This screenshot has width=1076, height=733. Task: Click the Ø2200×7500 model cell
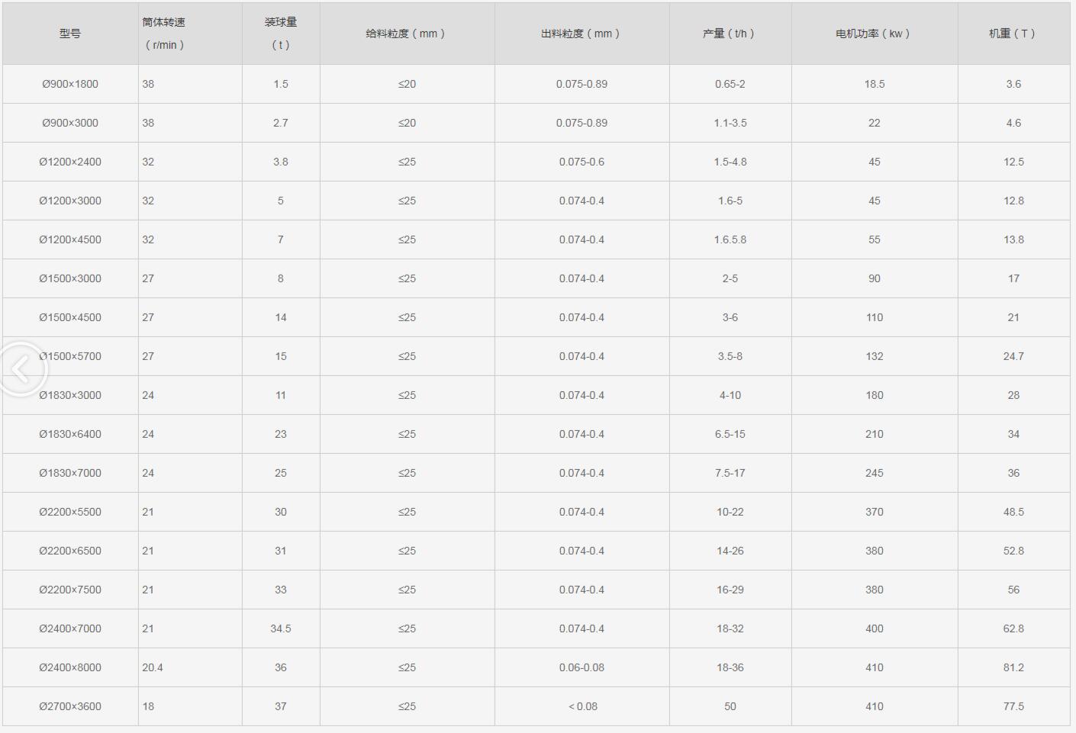(70, 590)
